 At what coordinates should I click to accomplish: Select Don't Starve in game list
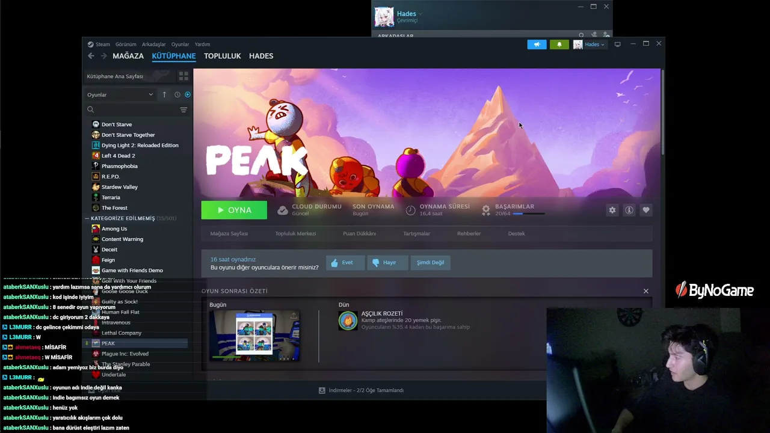117,124
